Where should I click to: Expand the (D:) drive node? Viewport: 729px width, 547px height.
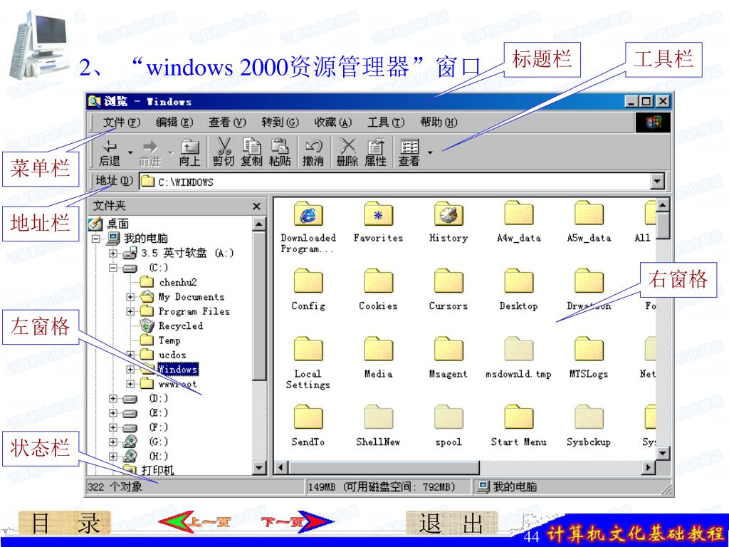[x=113, y=399]
